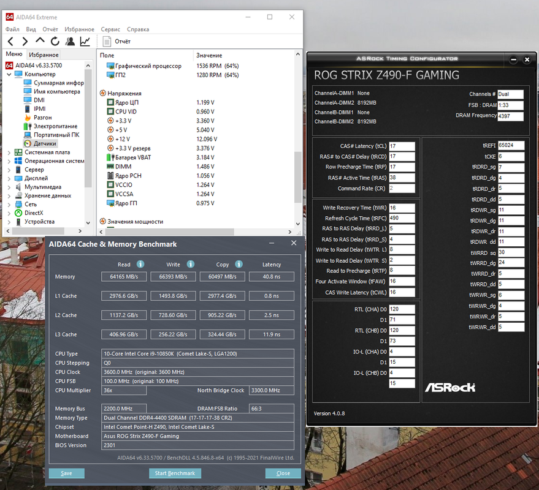Viewport: 539px width, 490px height.
Task: Click the DRAM Frequency field
Action: click(510, 116)
